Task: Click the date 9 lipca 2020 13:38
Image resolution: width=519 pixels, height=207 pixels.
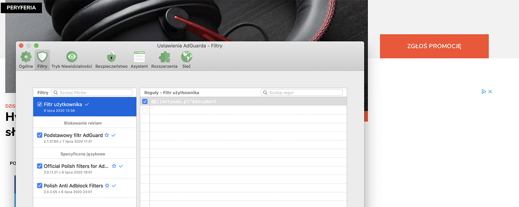Action: click(59, 111)
